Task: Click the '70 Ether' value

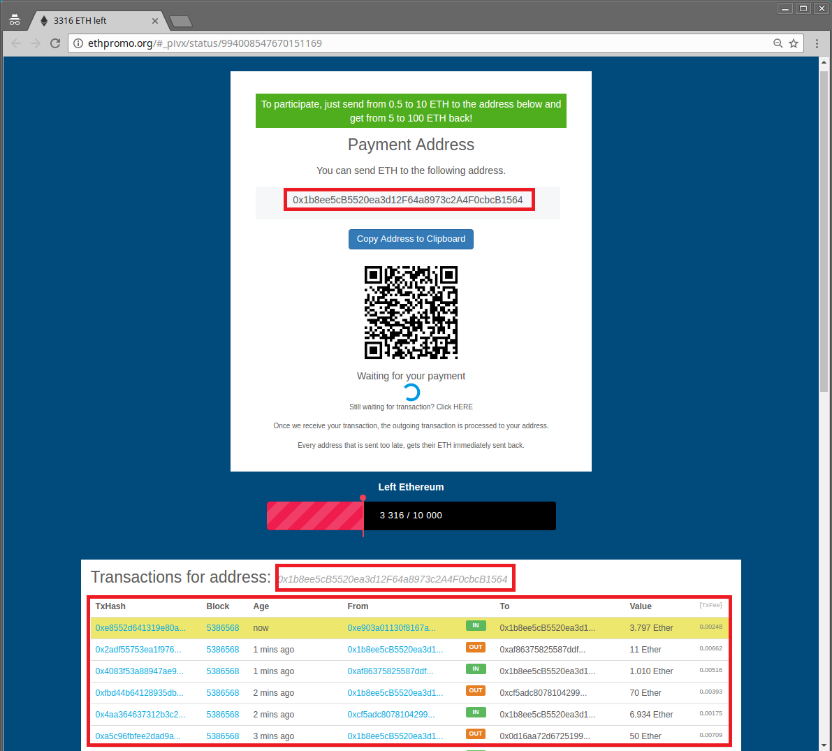Action: 645,693
